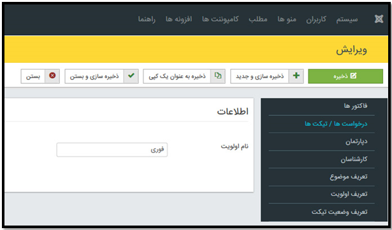Viewport: 392px width, 230px height.
Task: Click the اطلاعات section heading
Action: pos(233,111)
